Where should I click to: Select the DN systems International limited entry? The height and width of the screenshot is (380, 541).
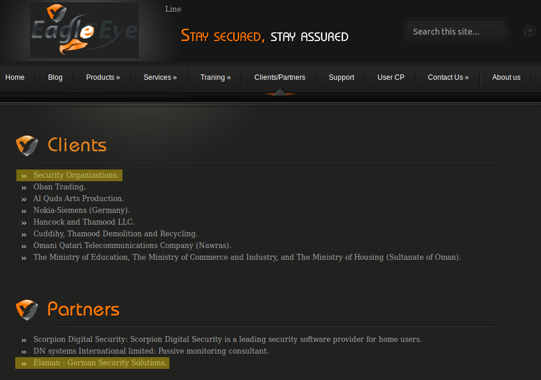(151, 351)
